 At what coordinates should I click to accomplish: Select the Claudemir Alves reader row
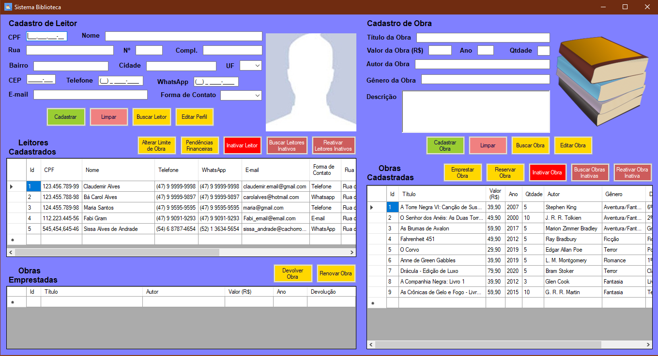click(181, 186)
